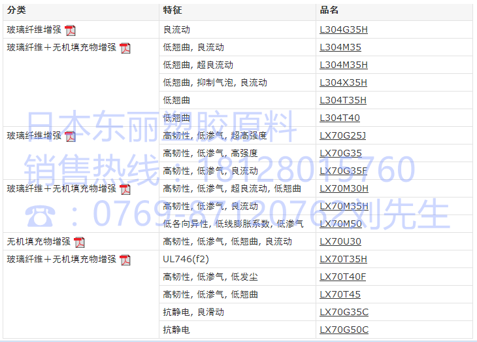Viewport: 477px width, 342px height.
Task: Follow the L304M35H link
Action: pyautogui.click(x=344, y=65)
